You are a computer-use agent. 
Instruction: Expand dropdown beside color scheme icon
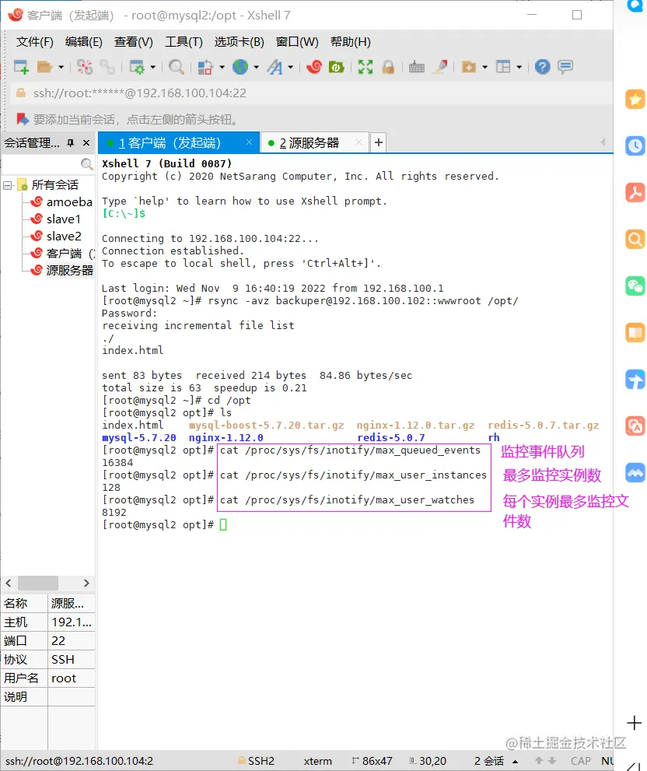coord(222,67)
